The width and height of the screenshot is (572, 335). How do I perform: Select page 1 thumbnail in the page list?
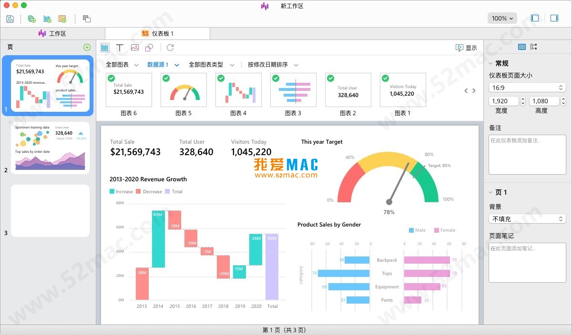pyautogui.click(x=50, y=86)
